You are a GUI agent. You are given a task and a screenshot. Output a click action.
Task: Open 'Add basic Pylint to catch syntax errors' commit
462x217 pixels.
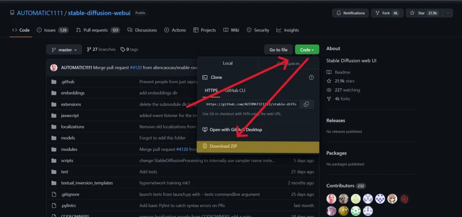coord(182,206)
